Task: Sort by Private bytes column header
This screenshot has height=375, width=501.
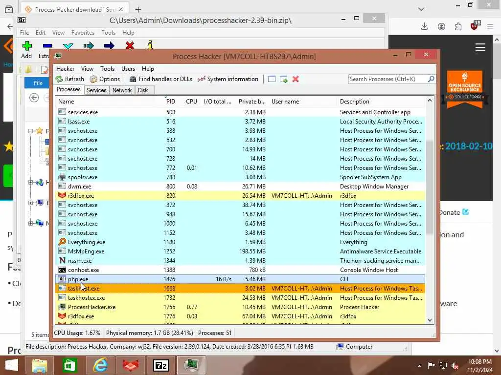Action: coord(252,102)
